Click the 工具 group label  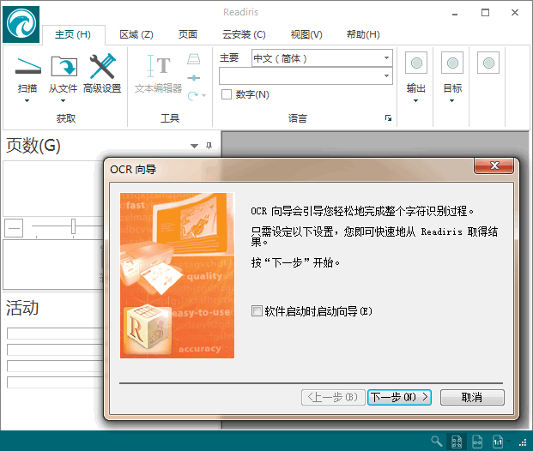[x=170, y=118]
